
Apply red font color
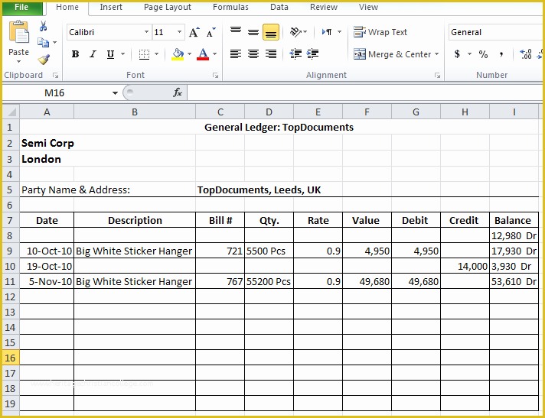pyautogui.click(x=203, y=54)
